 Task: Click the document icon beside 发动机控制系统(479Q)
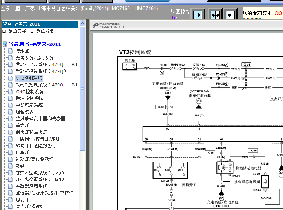11,71
